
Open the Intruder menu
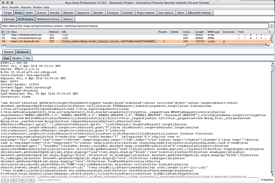tap(14, 7)
